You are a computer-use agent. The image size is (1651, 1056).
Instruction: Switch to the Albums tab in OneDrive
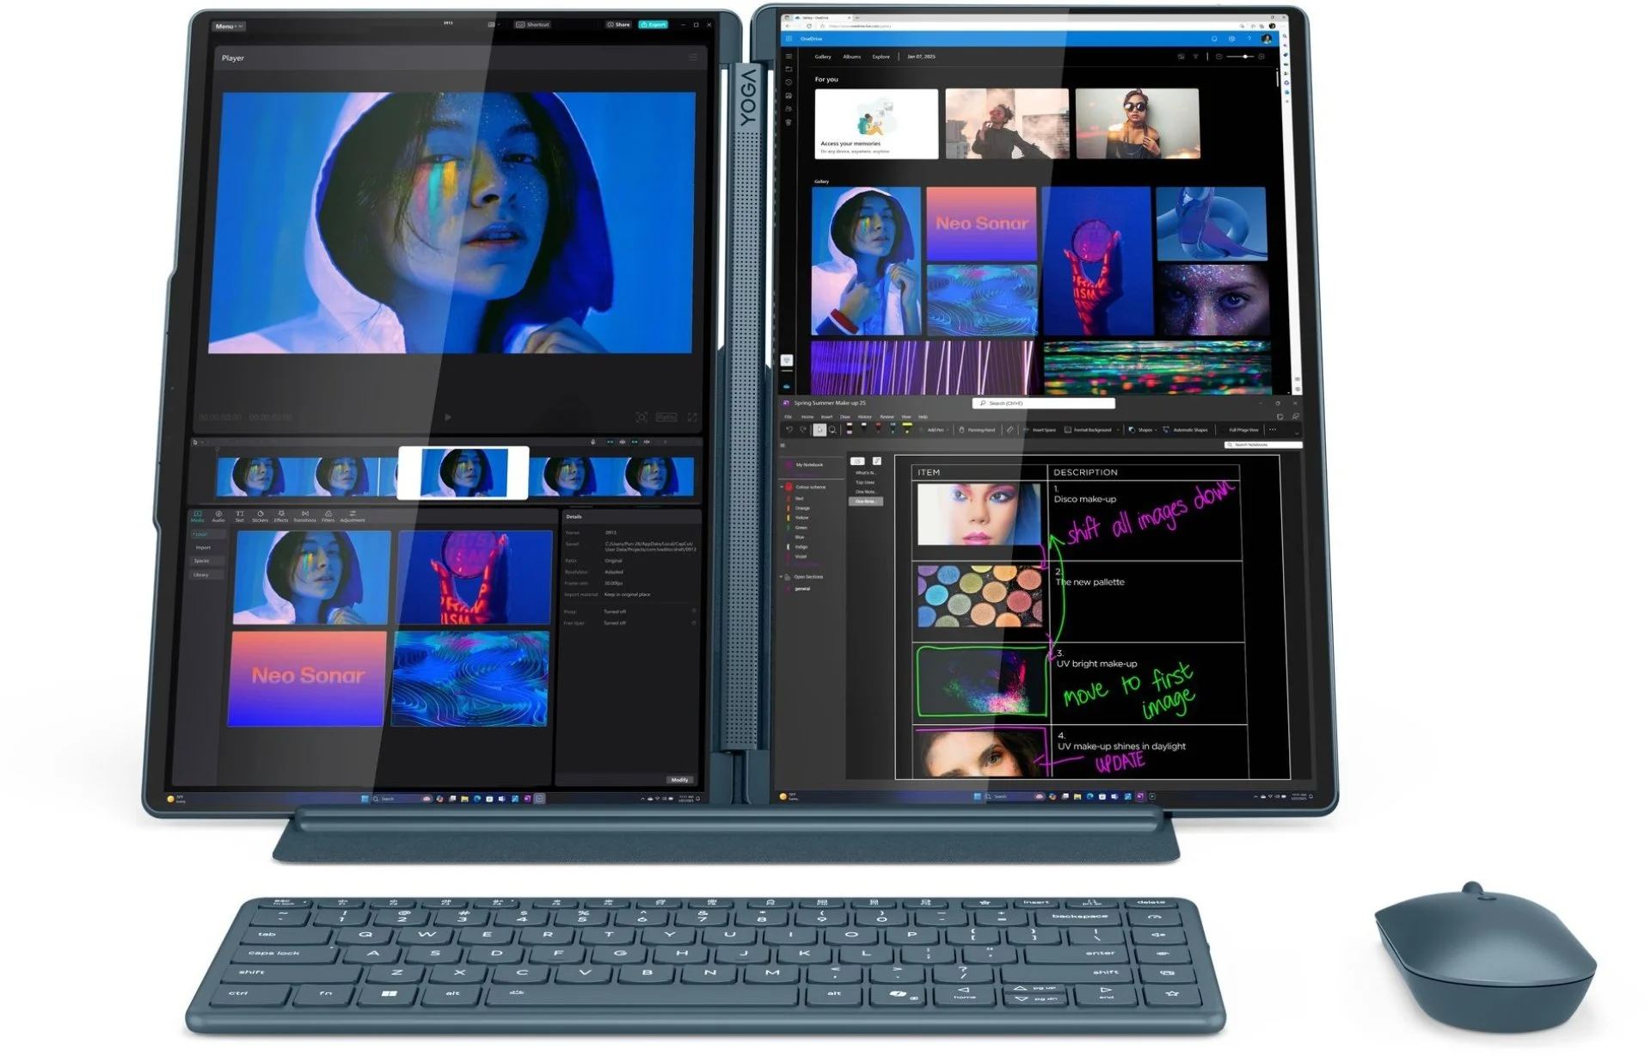click(x=851, y=57)
